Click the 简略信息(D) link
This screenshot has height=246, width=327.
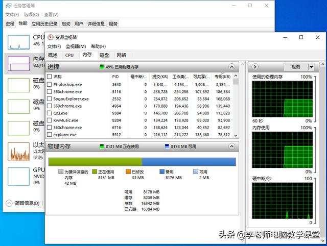pyautogui.click(x=27, y=203)
